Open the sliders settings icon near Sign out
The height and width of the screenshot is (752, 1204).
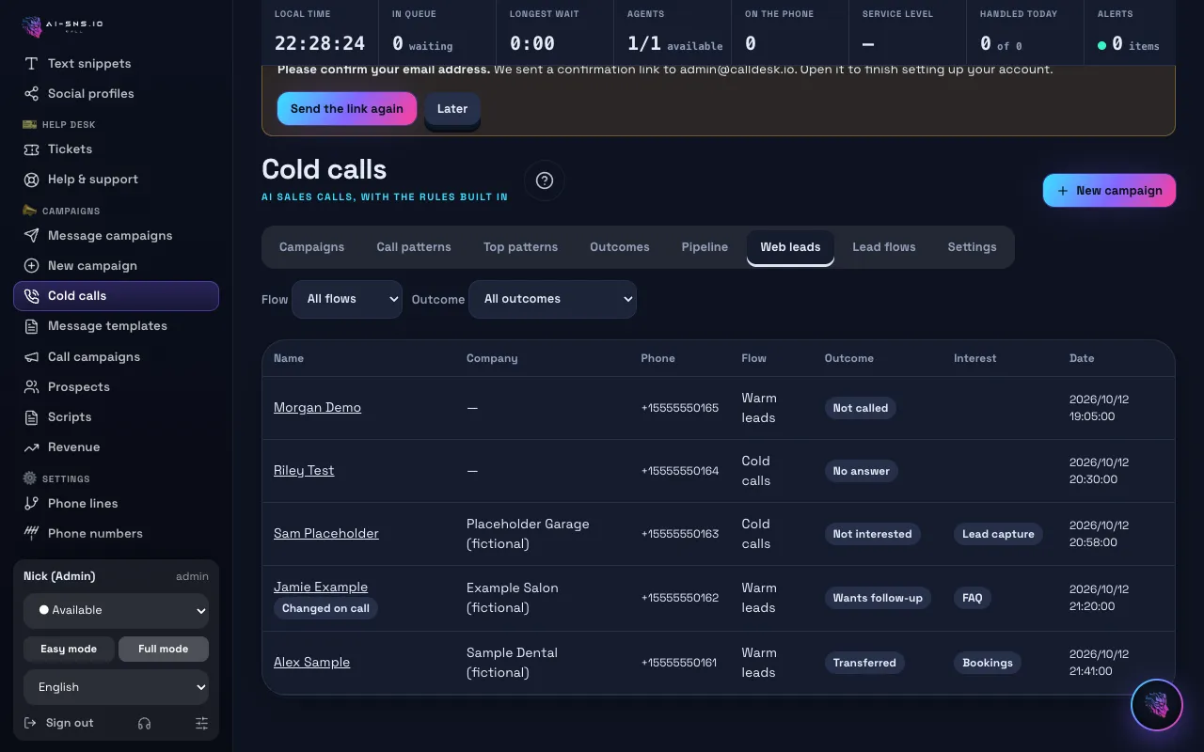(201, 723)
